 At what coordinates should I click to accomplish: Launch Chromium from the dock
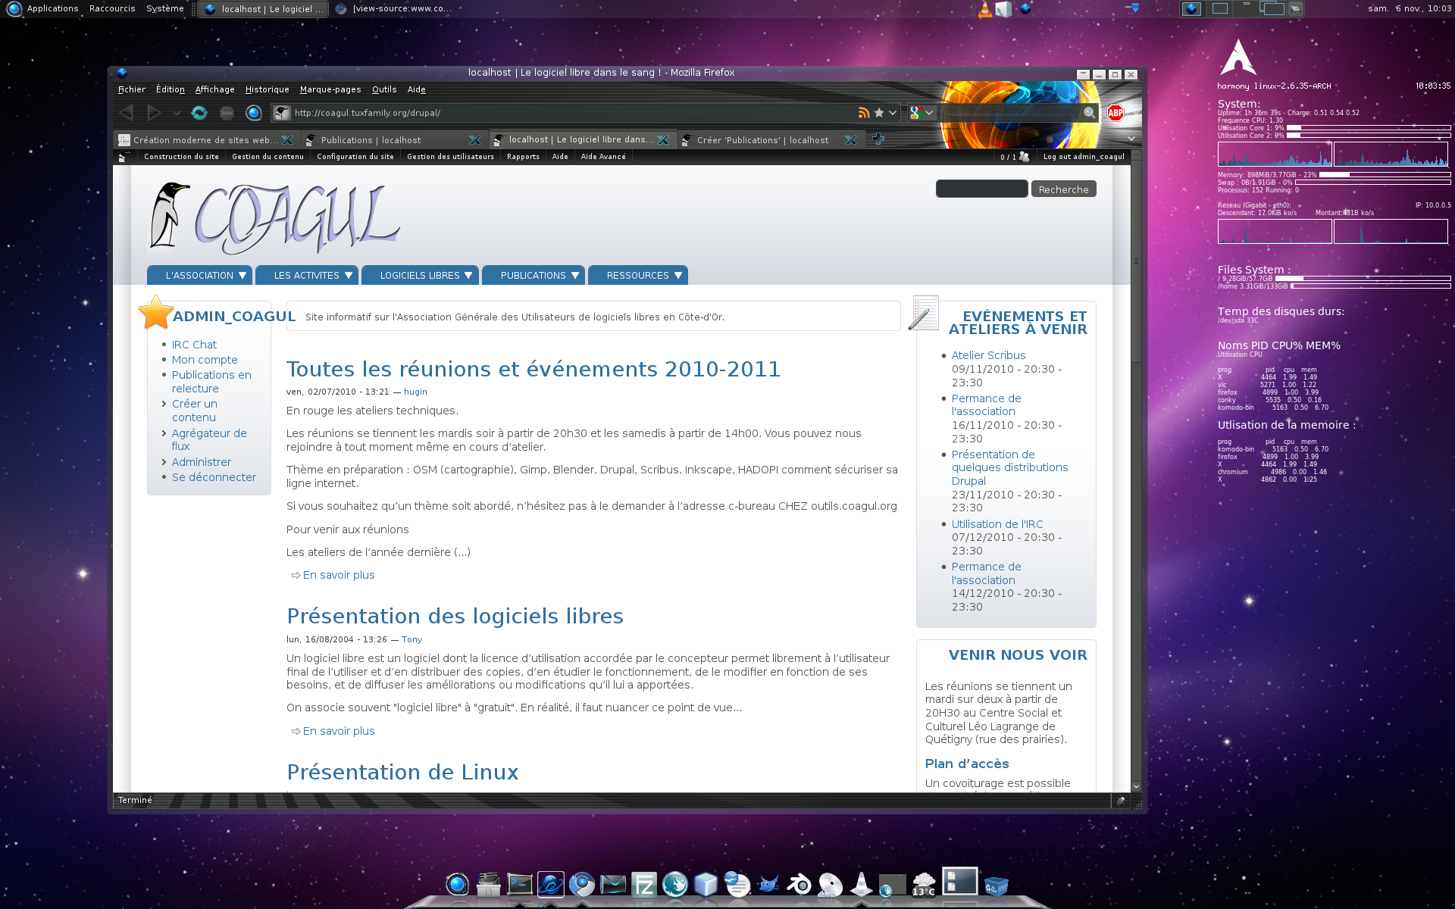pos(582,884)
